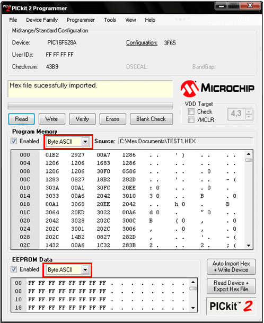
Task: Open the Programmer menu
Action: pos(81,20)
